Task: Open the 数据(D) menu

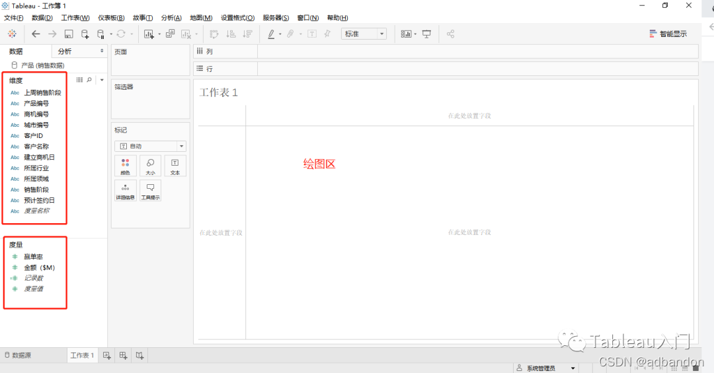Action: [x=42, y=18]
